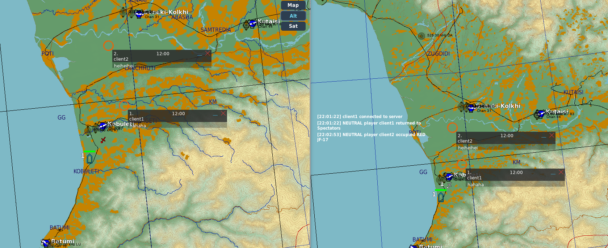Click the BATUMI town label in left map

click(x=60, y=228)
